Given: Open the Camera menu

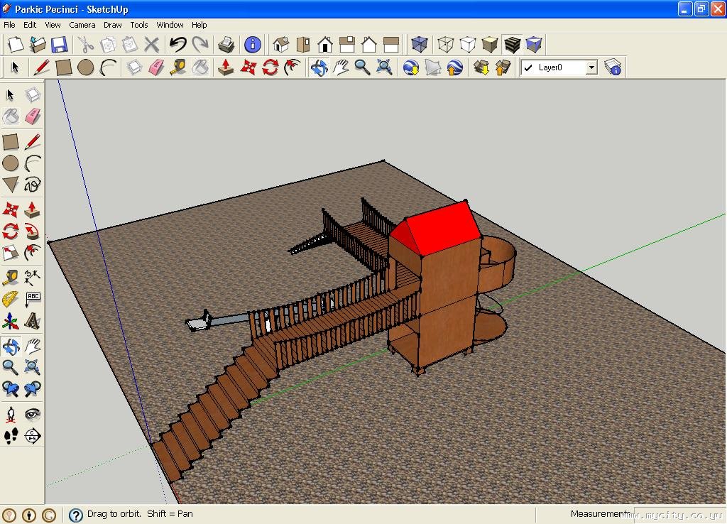Looking at the screenshot, I should coord(82,25).
